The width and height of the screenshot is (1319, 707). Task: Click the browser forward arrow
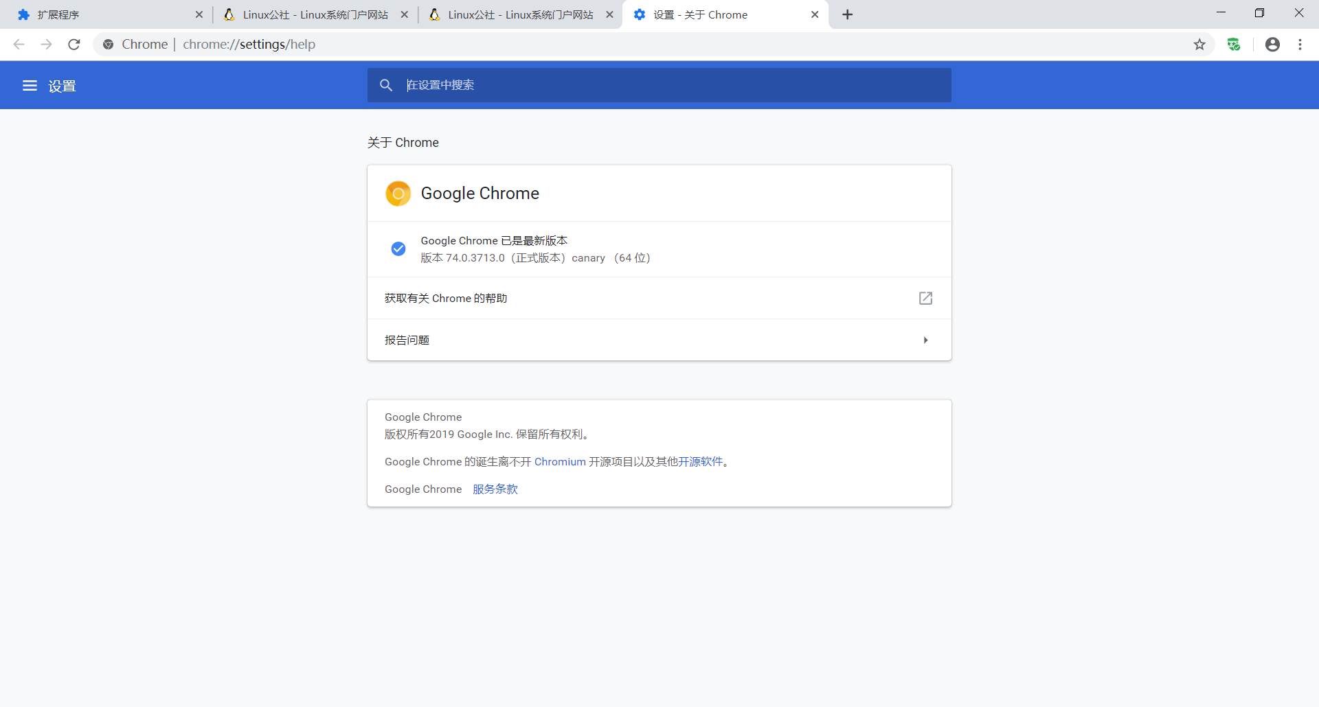(x=46, y=45)
